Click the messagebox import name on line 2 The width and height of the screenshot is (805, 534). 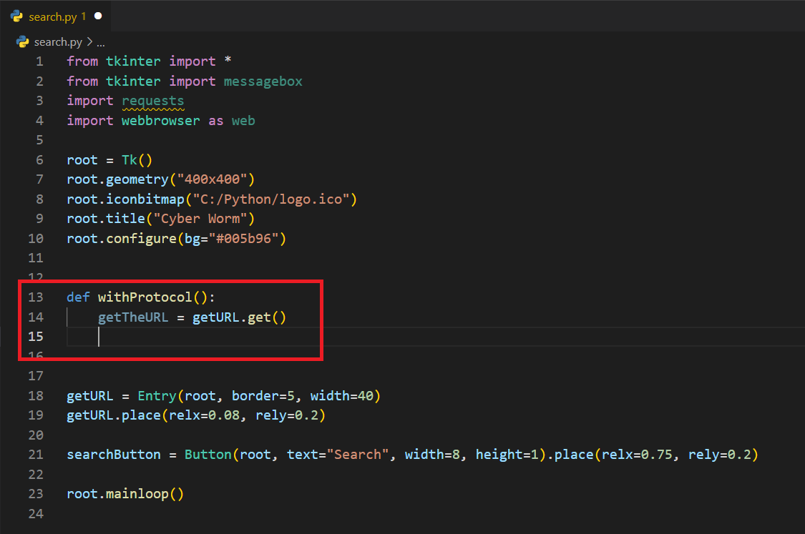coord(263,81)
